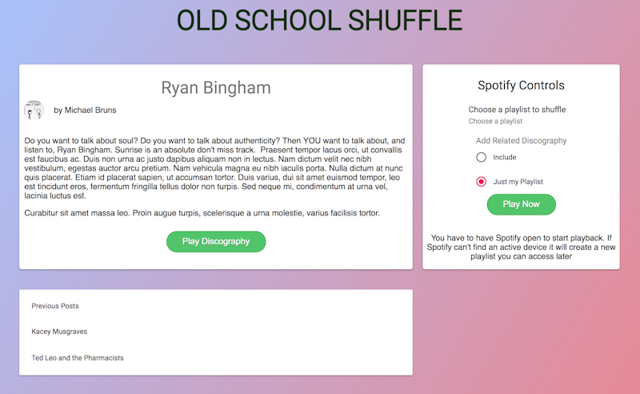Click the OLD SCHOOL SHUFFLE site title
The width and height of the screenshot is (640, 394).
pyautogui.click(x=319, y=21)
